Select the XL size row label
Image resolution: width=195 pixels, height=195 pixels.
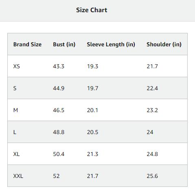click(x=16, y=154)
